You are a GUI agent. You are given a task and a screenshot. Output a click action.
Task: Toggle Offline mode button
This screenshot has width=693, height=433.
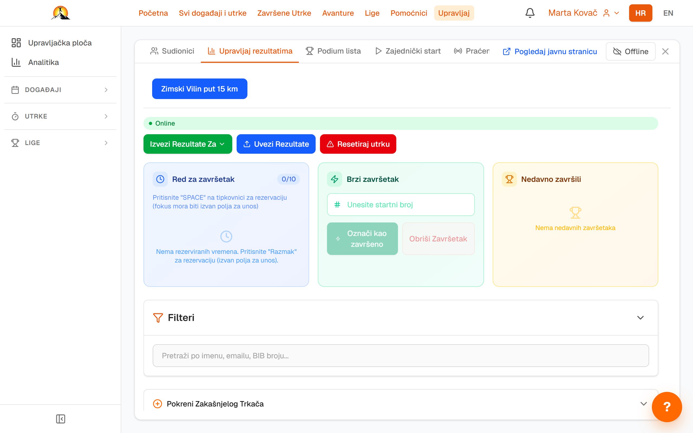(x=630, y=51)
